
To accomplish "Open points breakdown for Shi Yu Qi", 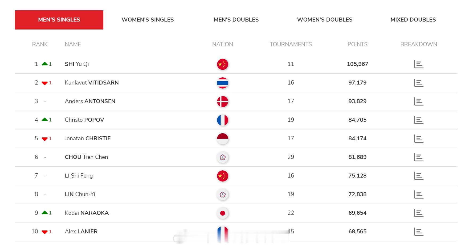I will pos(418,64).
